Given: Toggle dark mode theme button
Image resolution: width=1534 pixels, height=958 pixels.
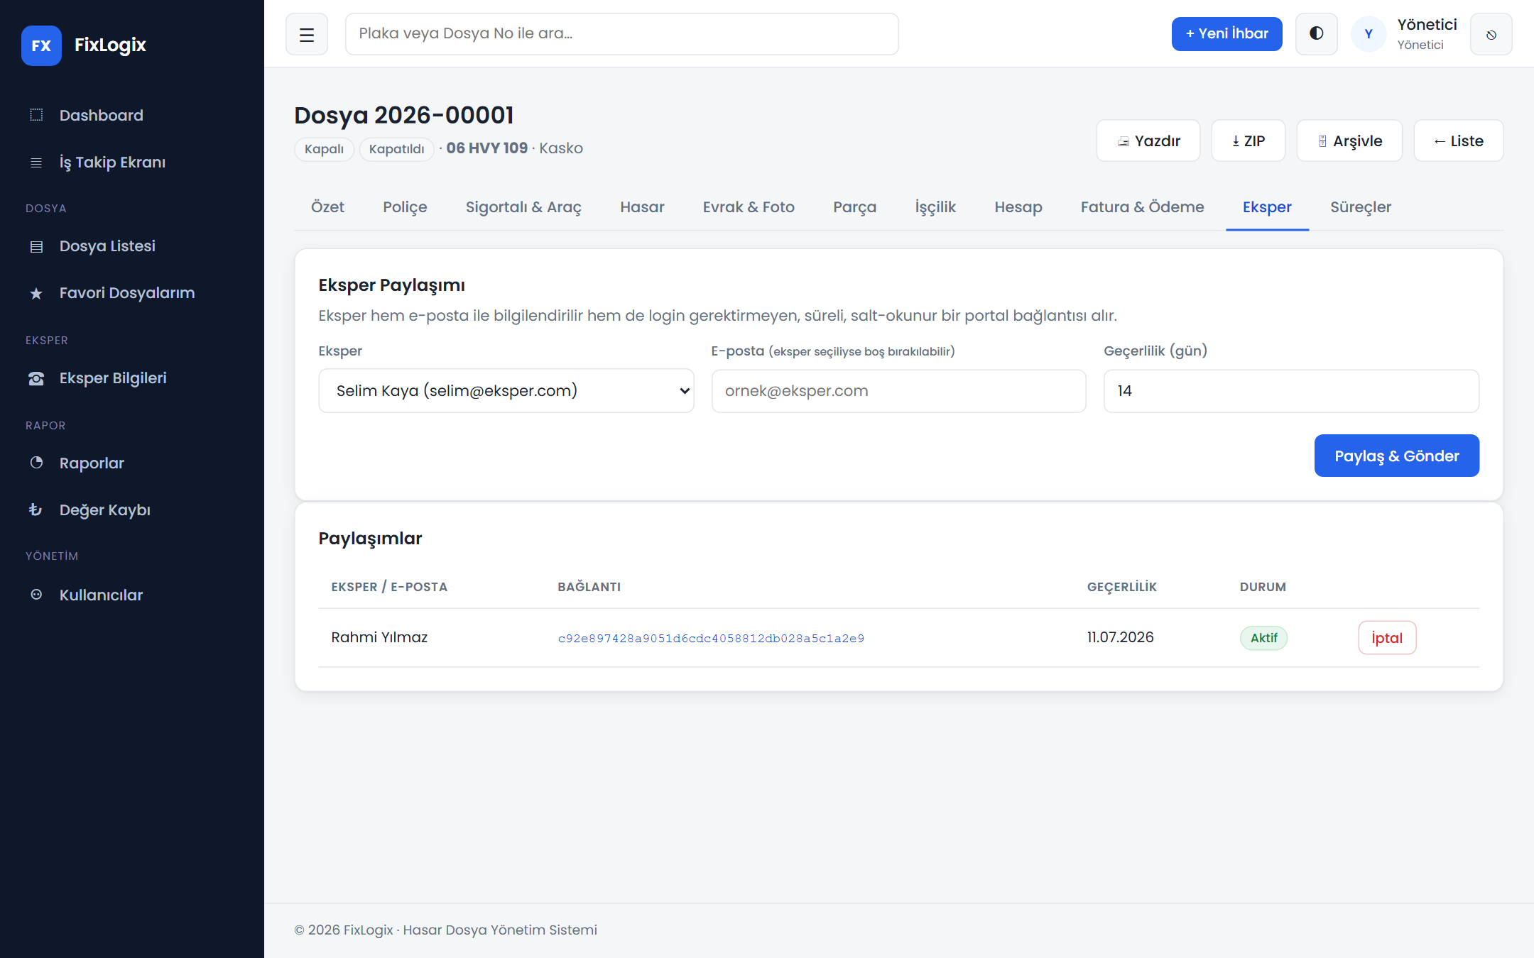Looking at the screenshot, I should pyautogui.click(x=1316, y=34).
